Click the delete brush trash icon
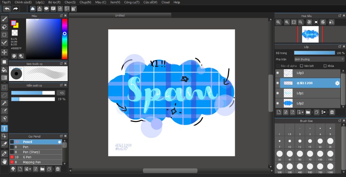Screen dimensions: 346x177 [57, 169]
